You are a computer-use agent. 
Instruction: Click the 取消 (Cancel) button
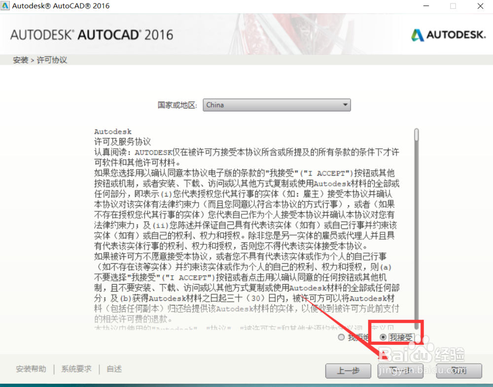pos(459,371)
